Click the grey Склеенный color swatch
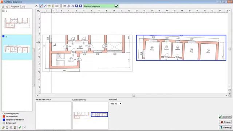233x131 pixels. click(4, 123)
